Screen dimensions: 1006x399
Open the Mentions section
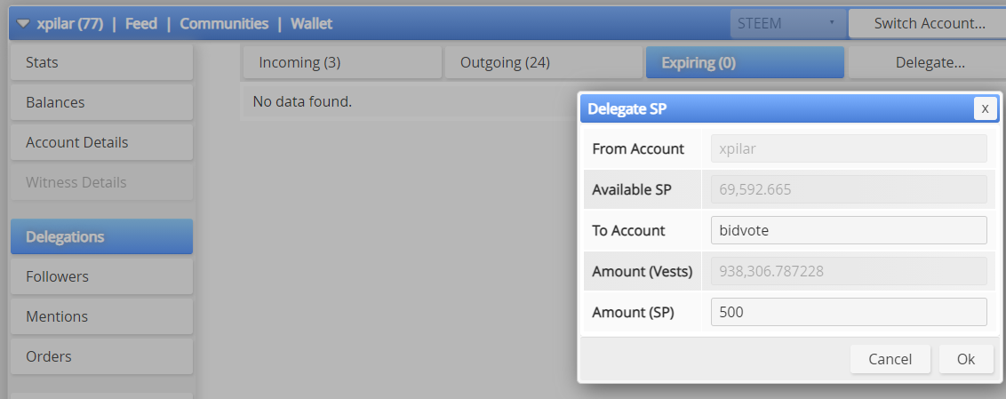click(x=101, y=317)
